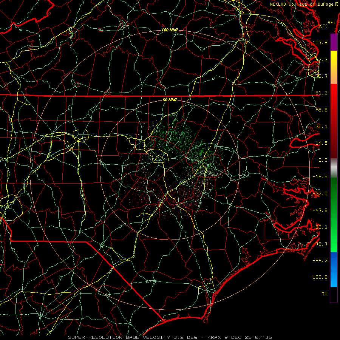Pick the blue segment of the velocity color bar

(334, 269)
